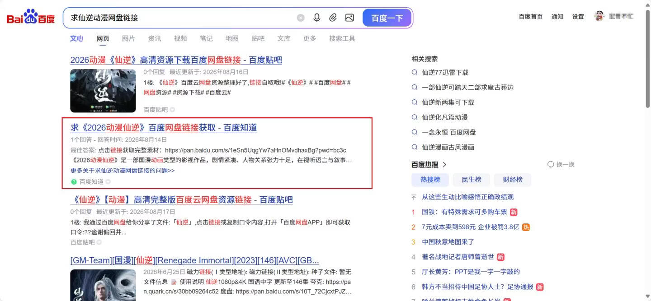The image size is (651, 301).
Task: Click the 仙逆 poster thumbnail of first result
Action: coord(103,90)
